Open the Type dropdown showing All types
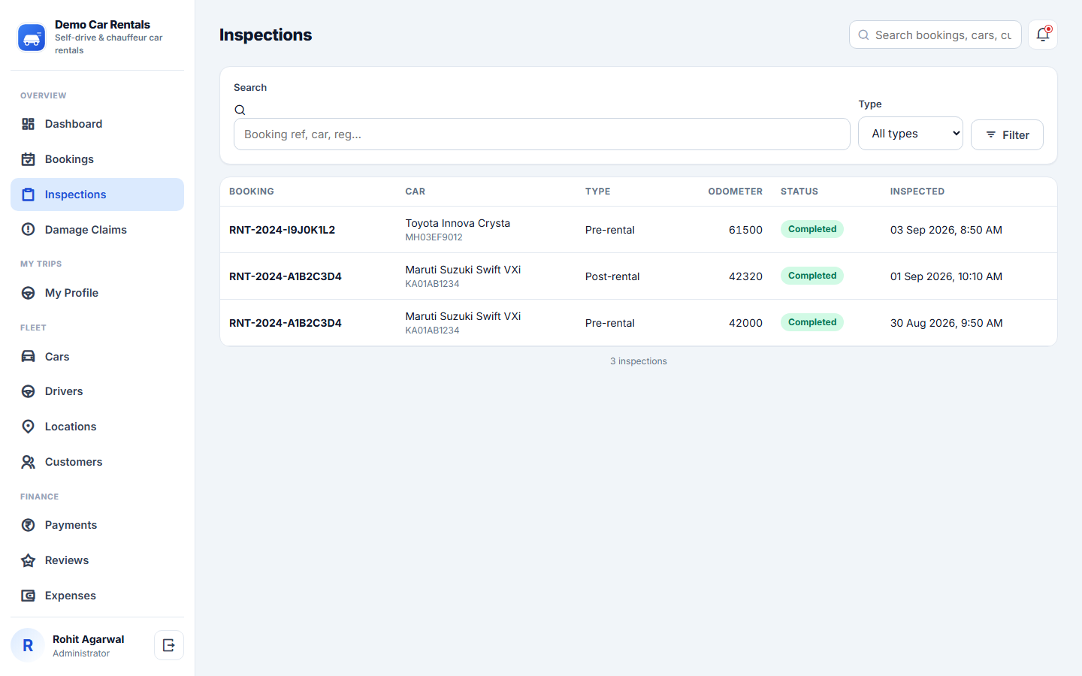The width and height of the screenshot is (1082, 676). [x=911, y=134]
